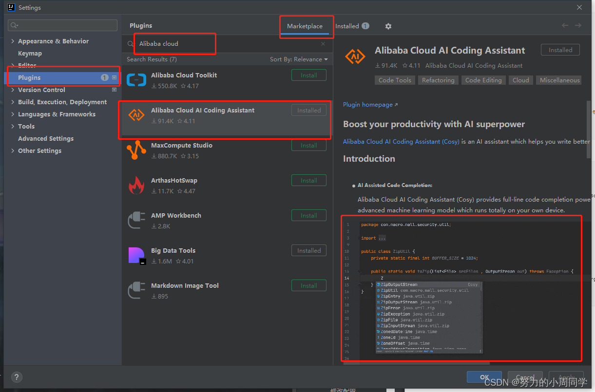The width and height of the screenshot is (595, 392).
Task: Go forward with the right arrow
Action: (x=578, y=25)
